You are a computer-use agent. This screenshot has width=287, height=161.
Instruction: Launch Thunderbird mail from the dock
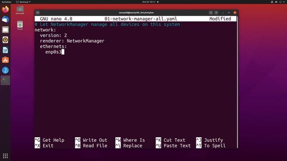click(x=5, y=19)
